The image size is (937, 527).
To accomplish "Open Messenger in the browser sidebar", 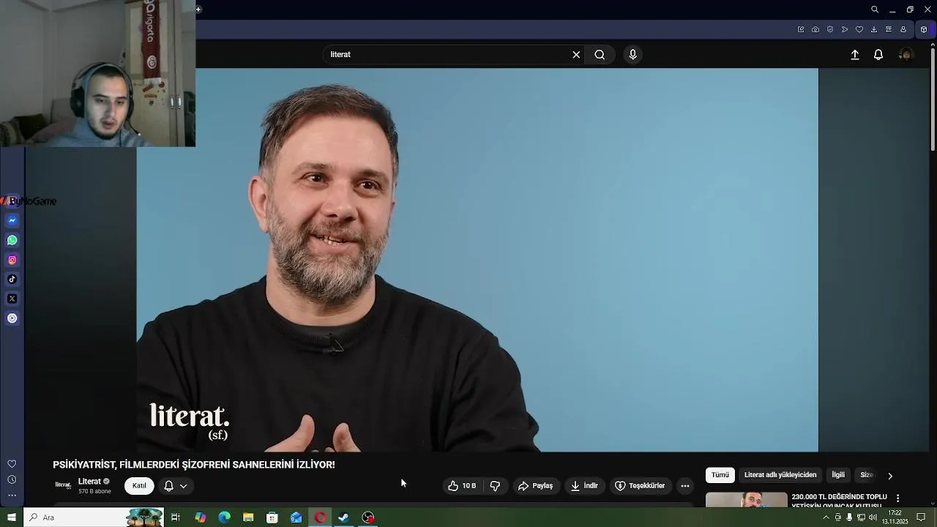I will point(12,220).
